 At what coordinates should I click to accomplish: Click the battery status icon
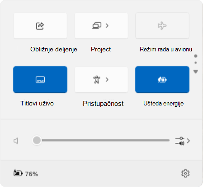coord(18,173)
